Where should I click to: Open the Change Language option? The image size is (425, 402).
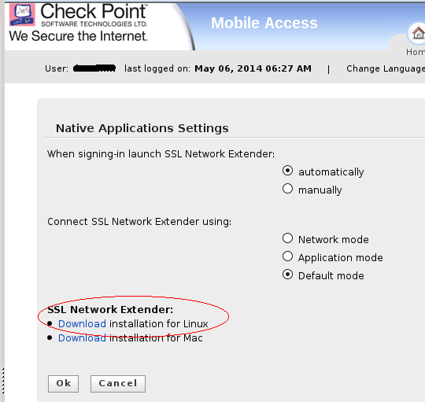(x=386, y=68)
